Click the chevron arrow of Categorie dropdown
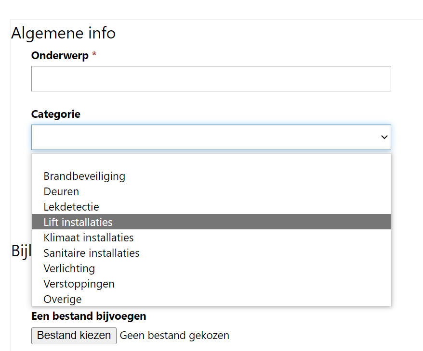Viewport: 423px width, 351px height. [x=384, y=138]
